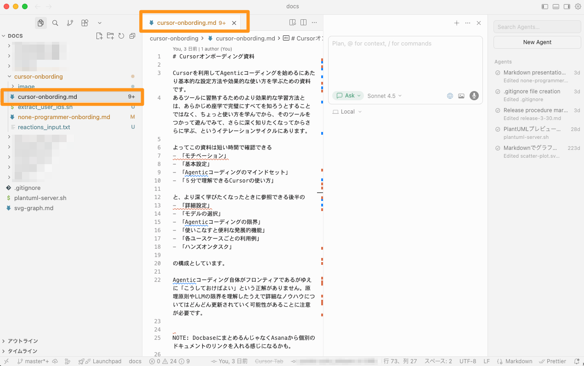The image size is (584, 366).
Task: Close the cursor-onbording.md tab
Action: click(234, 23)
